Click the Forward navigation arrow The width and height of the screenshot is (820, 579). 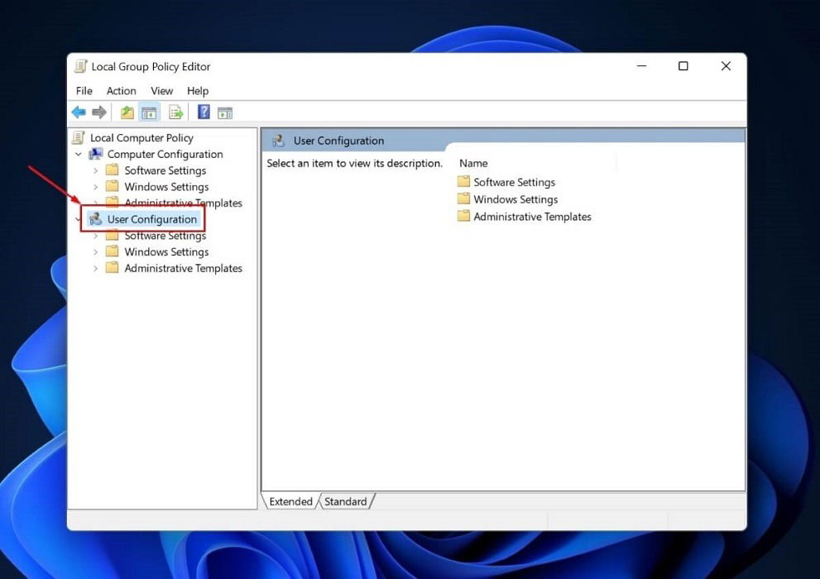click(98, 112)
